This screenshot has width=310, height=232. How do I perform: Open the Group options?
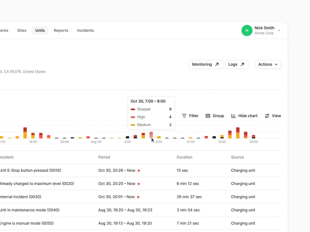pos(215,116)
